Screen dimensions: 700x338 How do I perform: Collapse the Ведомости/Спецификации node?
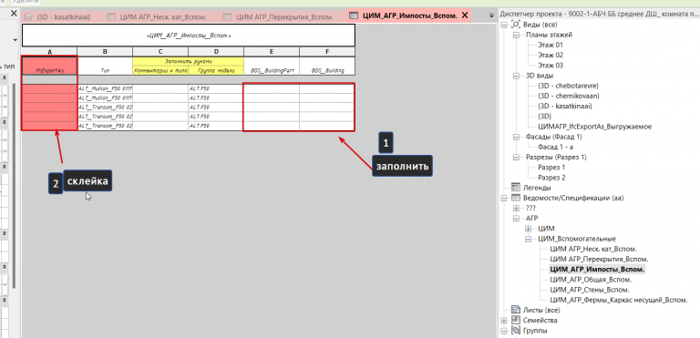point(504,198)
